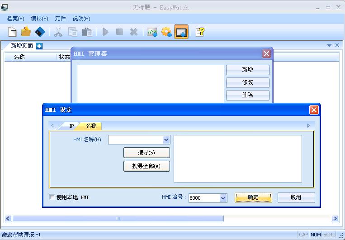Screen dimensions: 345x240
Task: Click the blue plus icon beside 新增页面
Action: pyautogui.click(x=39, y=46)
